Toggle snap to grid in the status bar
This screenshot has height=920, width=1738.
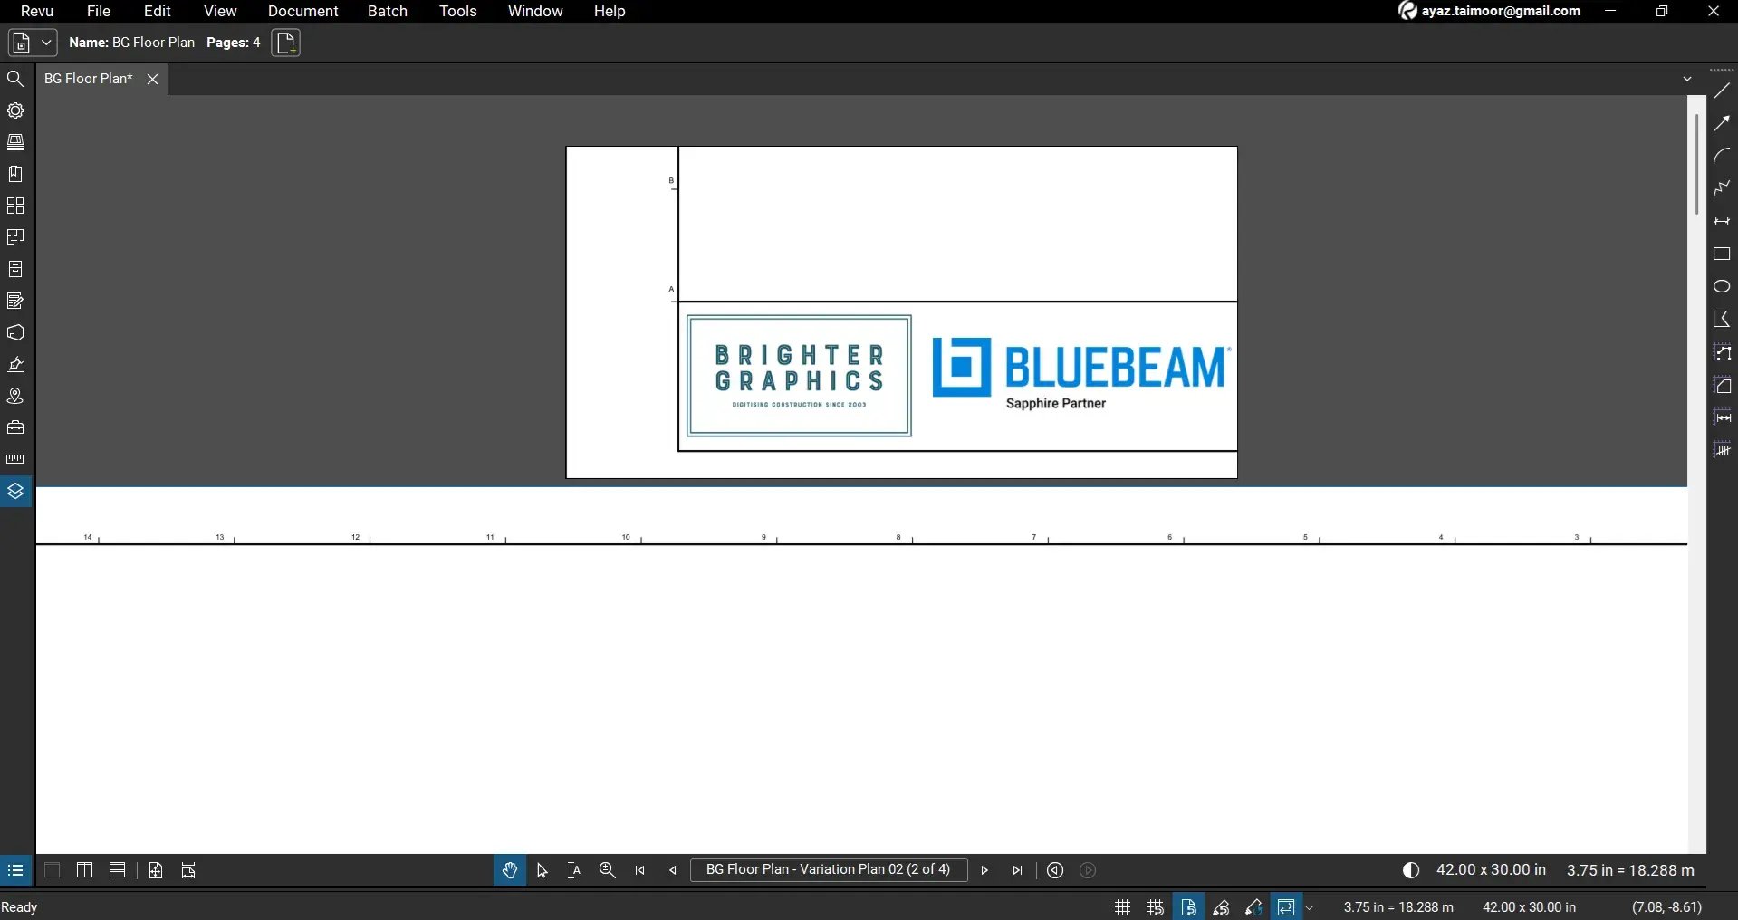pyautogui.click(x=1155, y=907)
